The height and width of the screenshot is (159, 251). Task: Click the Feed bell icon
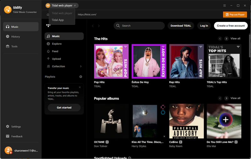pyautogui.click(x=48, y=51)
